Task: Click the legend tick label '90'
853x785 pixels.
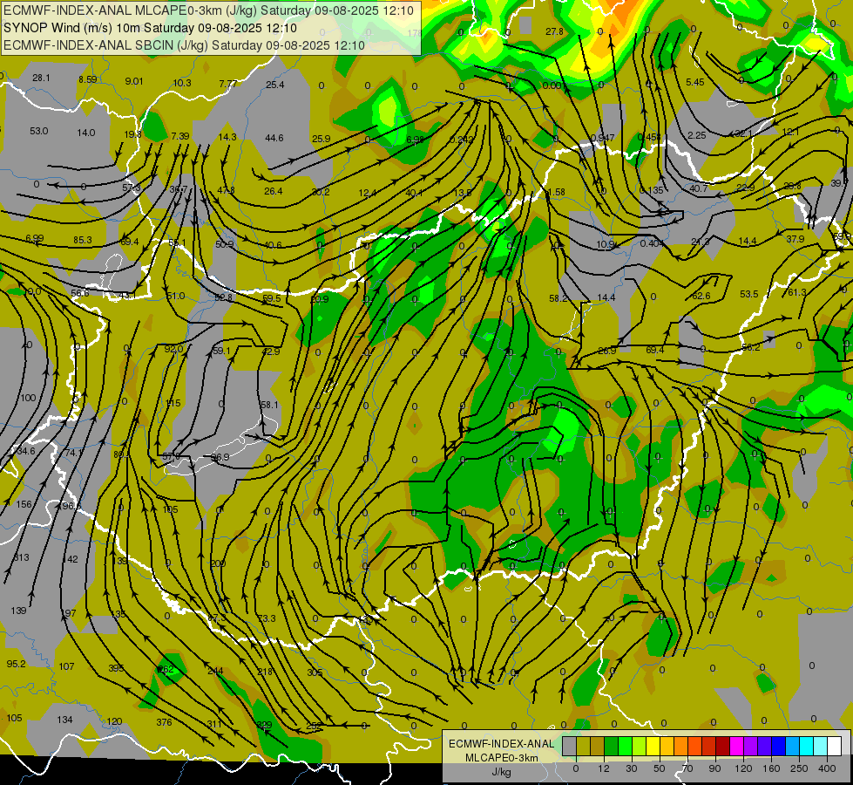Action: point(714,768)
